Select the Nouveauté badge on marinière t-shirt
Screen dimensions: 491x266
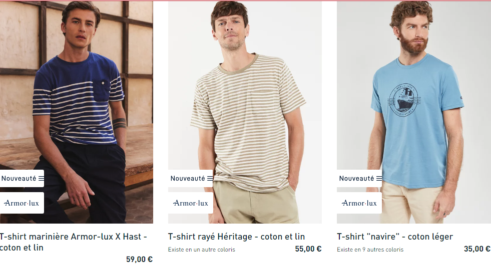22,179
